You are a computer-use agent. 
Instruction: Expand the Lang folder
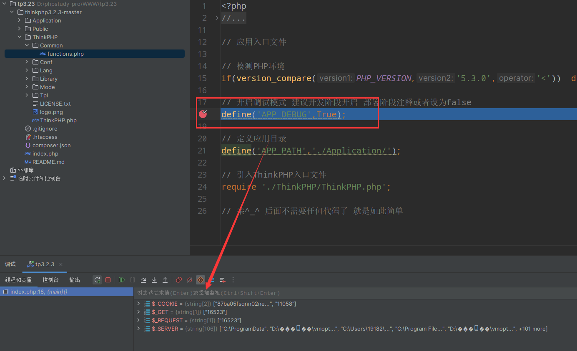(27, 70)
